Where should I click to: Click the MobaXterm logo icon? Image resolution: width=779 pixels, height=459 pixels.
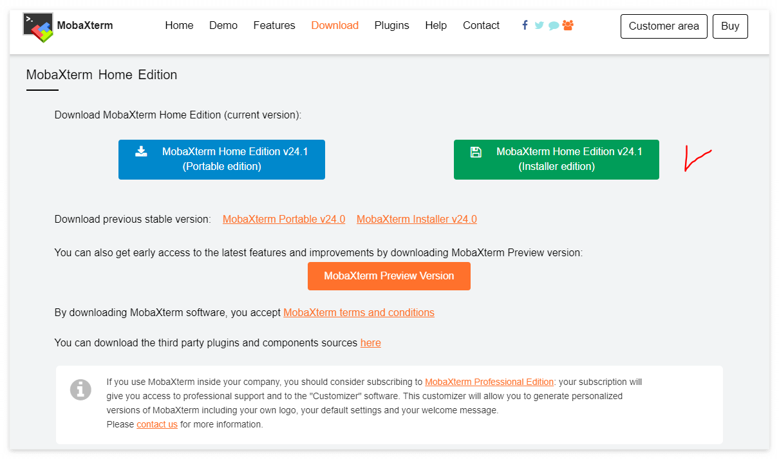tap(38, 27)
